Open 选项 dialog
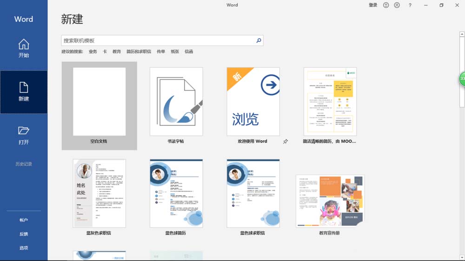The image size is (465, 261). pyautogui.click(x=24, y=248)
